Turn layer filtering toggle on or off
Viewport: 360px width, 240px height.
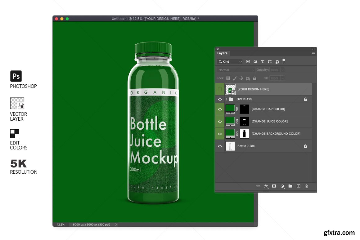(284, 61)
